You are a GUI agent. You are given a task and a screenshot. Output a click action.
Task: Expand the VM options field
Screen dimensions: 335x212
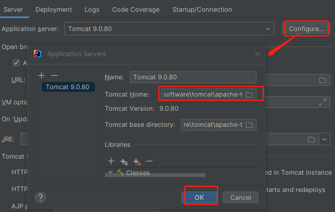(x=322, y=102)
